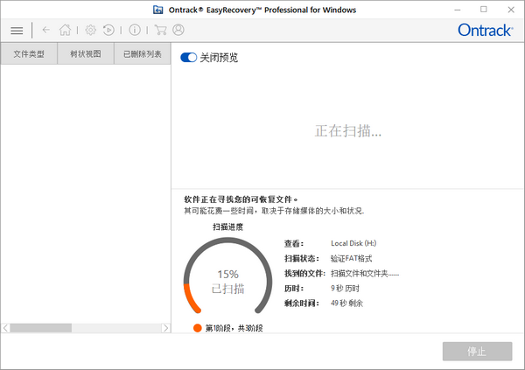525x370 pixels.
Task: Click the 'Local Disk (H:)' value
Action: pos(353,243)
